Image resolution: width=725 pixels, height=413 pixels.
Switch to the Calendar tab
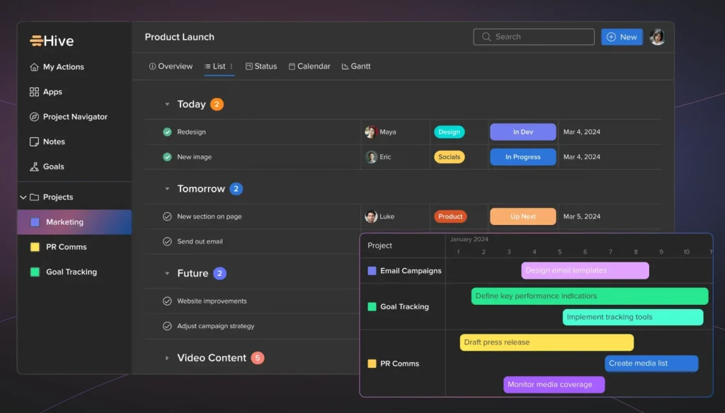pos(309,66)
